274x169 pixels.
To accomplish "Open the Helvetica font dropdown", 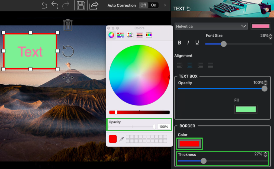I will point(211,26).
